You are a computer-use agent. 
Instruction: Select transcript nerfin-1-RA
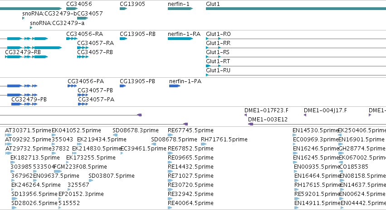click(184, 34)
